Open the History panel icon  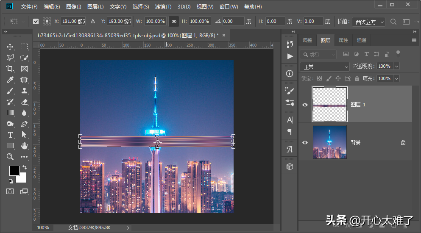(290, 44)
